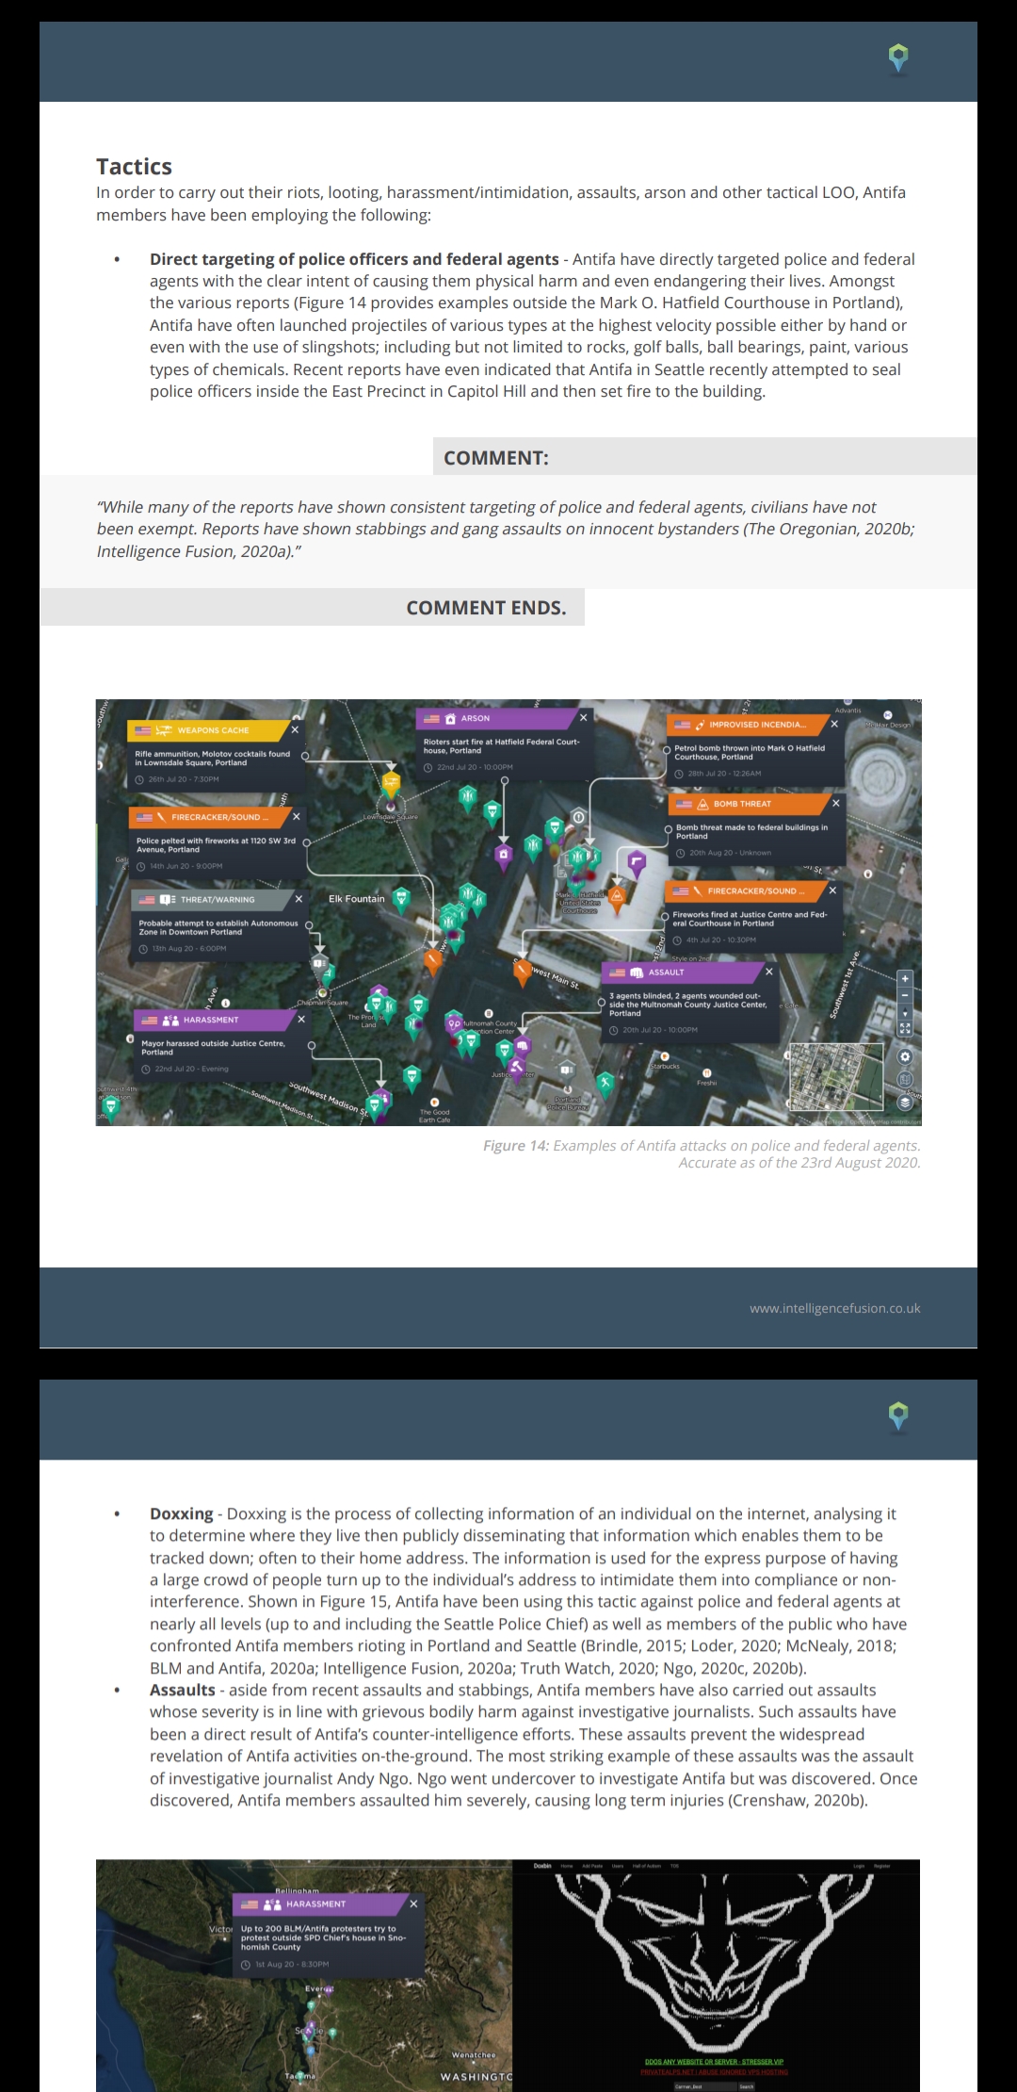Open the map layers icon
Screen dimensions: 1017x2092
(x=905, y=1101)
